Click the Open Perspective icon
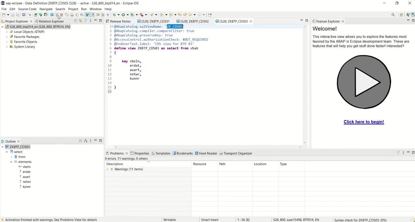The height and width of the screenshot is (222, 415). coord(401,15)
